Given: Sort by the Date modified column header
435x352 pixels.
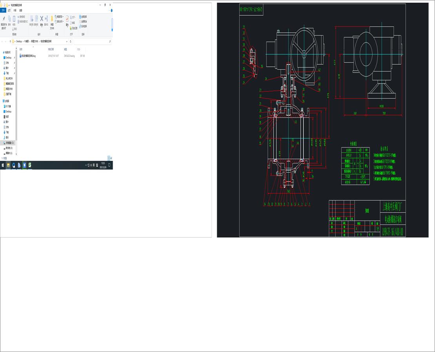Looking at the screenshot, I should [x=51, y=49].
